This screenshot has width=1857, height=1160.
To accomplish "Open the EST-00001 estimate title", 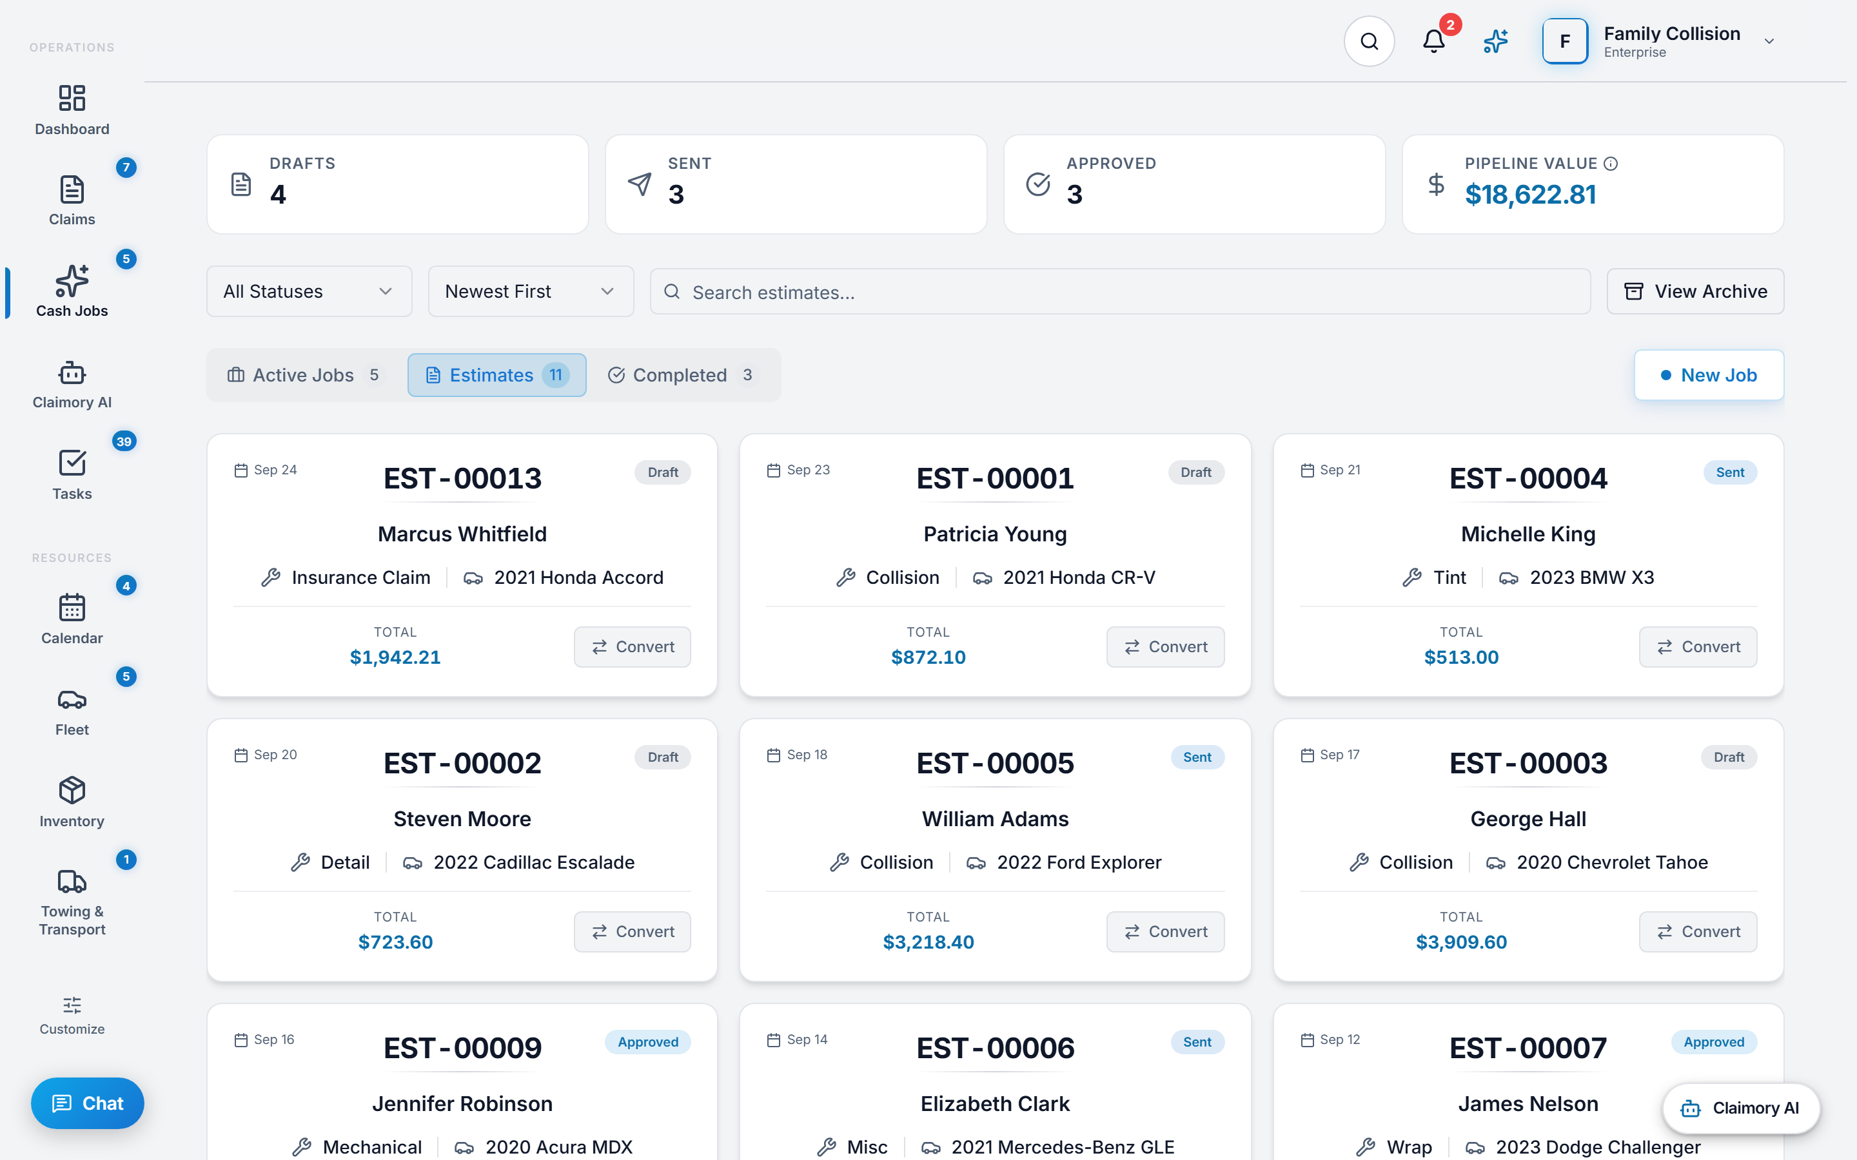I will tap(994, 479).
